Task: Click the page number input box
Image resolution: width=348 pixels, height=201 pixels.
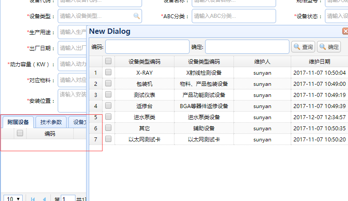Action: [x=68, y=199]
